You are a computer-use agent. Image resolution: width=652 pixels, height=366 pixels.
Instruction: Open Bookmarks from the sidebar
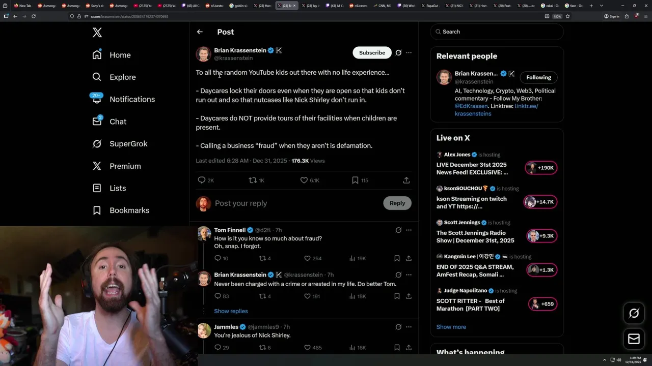(x=121, y=210)
